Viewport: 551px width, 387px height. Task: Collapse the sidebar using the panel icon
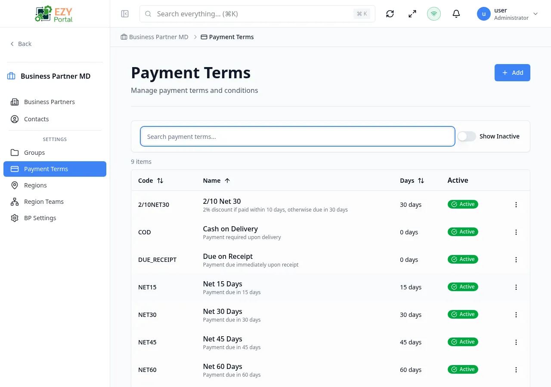124,14
